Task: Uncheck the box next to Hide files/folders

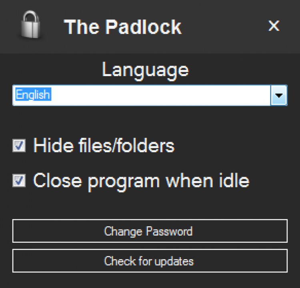Action: (x=19, y=146)
